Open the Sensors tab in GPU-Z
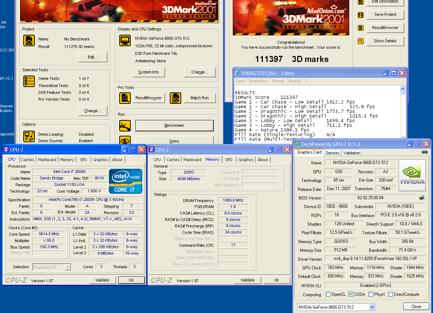The image size is (433, 313). pos(332,153)
